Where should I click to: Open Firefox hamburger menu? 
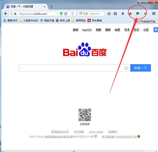[x=154, y=14]
